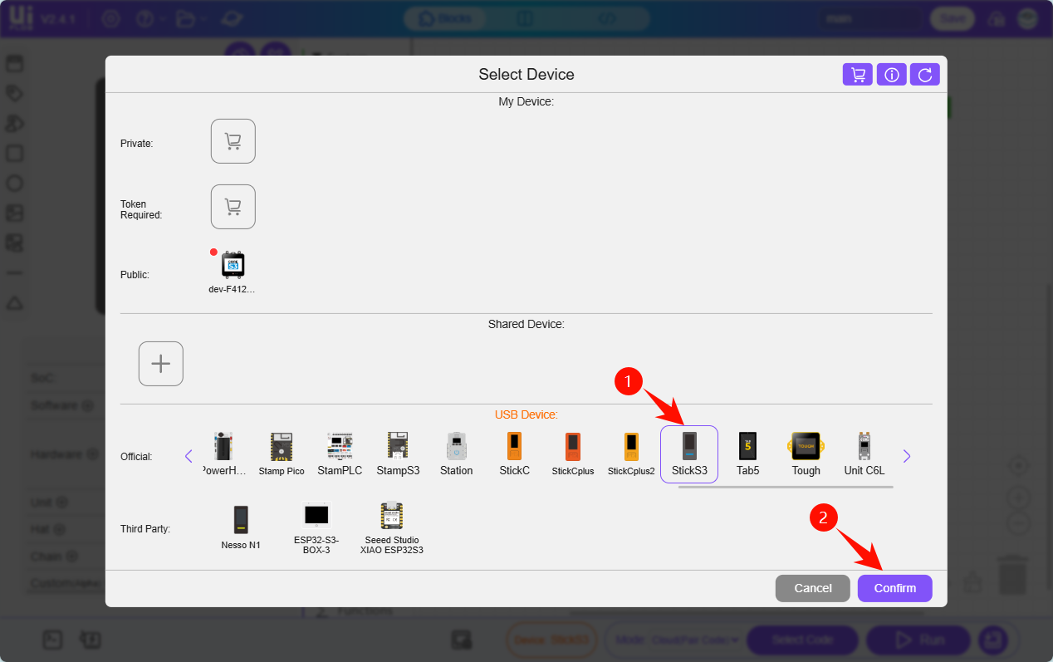Select the Private device cart placeholder

click(x=233, y=141)
